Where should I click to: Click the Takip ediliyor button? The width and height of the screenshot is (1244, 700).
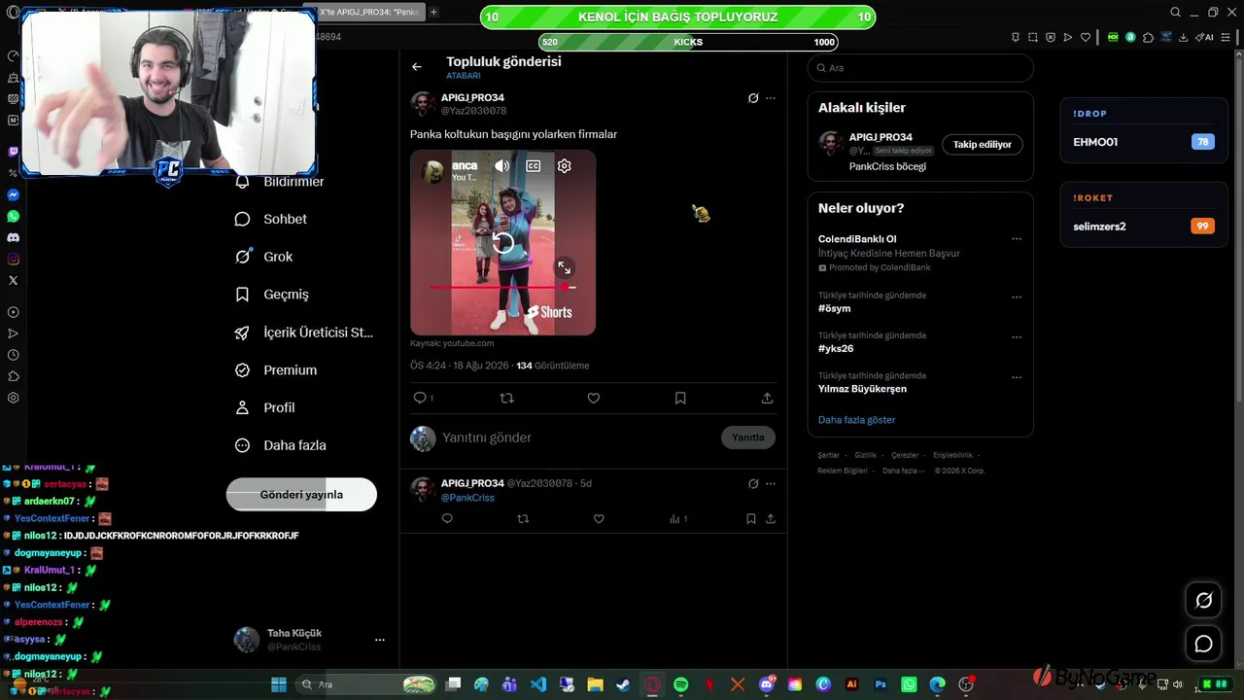click(x=982, y=145)
